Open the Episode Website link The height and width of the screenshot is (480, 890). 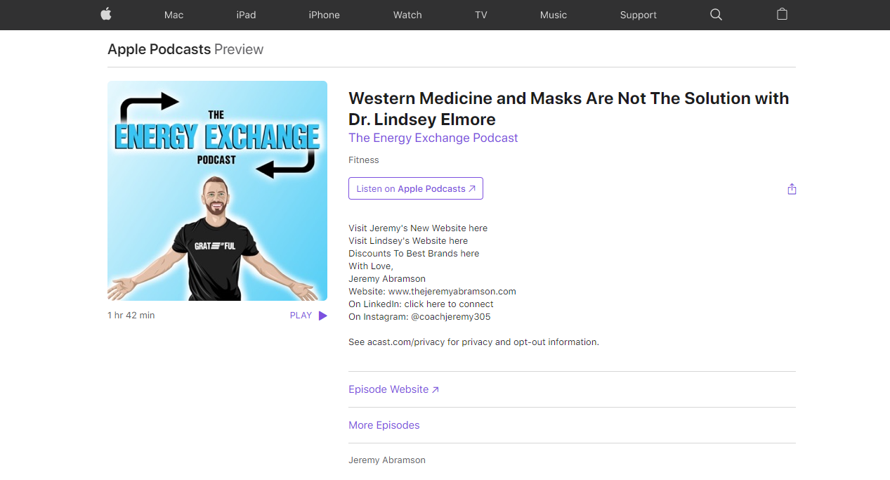(x=393, y=389)
